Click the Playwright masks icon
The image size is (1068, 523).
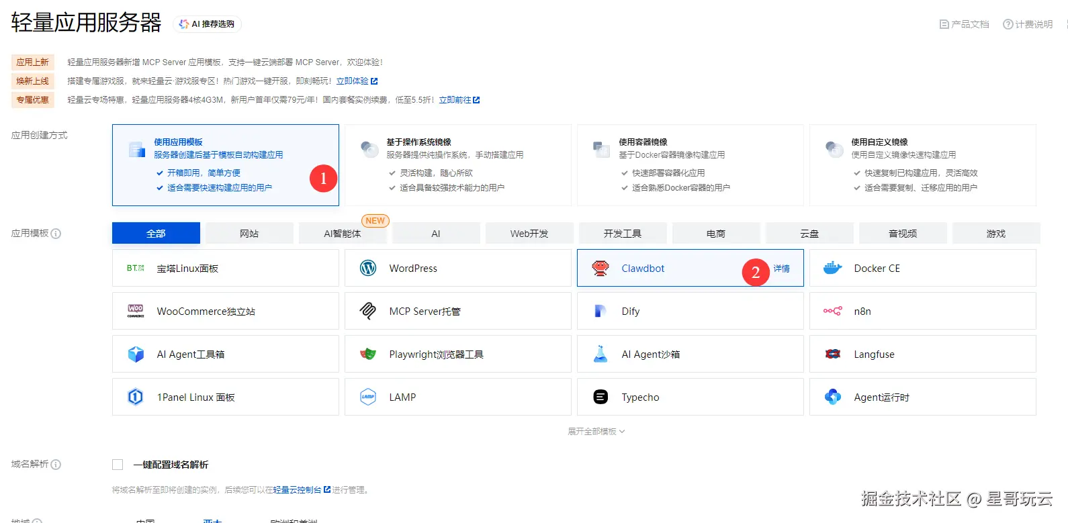[368, 354]
